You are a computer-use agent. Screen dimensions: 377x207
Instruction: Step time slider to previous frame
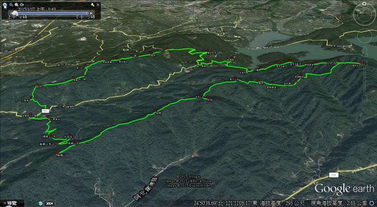(11, 13)
